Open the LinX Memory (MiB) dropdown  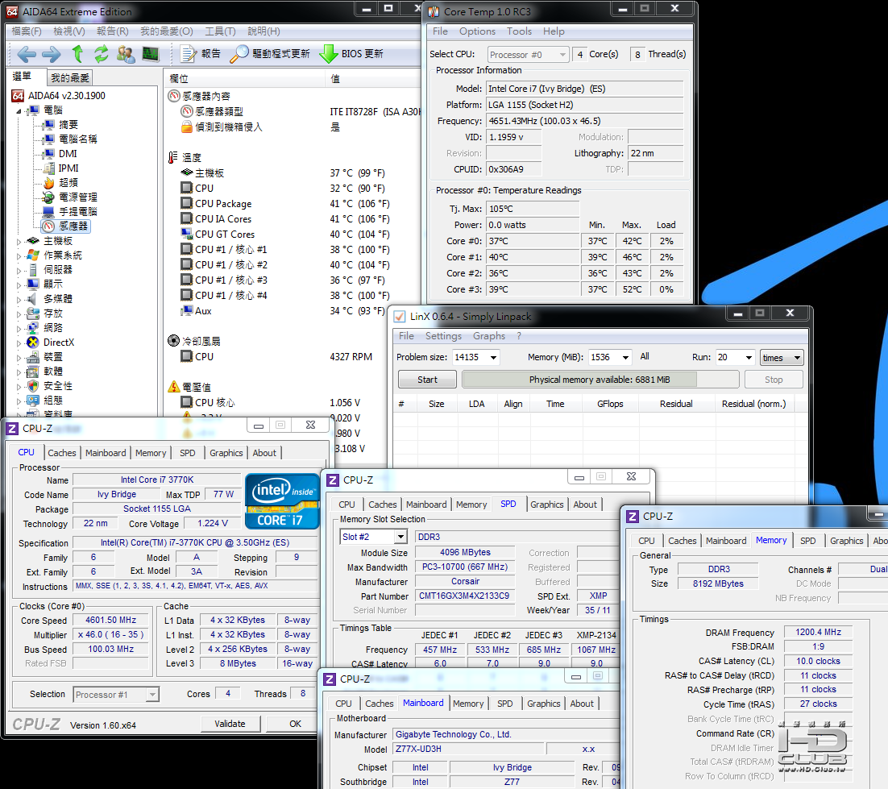[625, 357]
